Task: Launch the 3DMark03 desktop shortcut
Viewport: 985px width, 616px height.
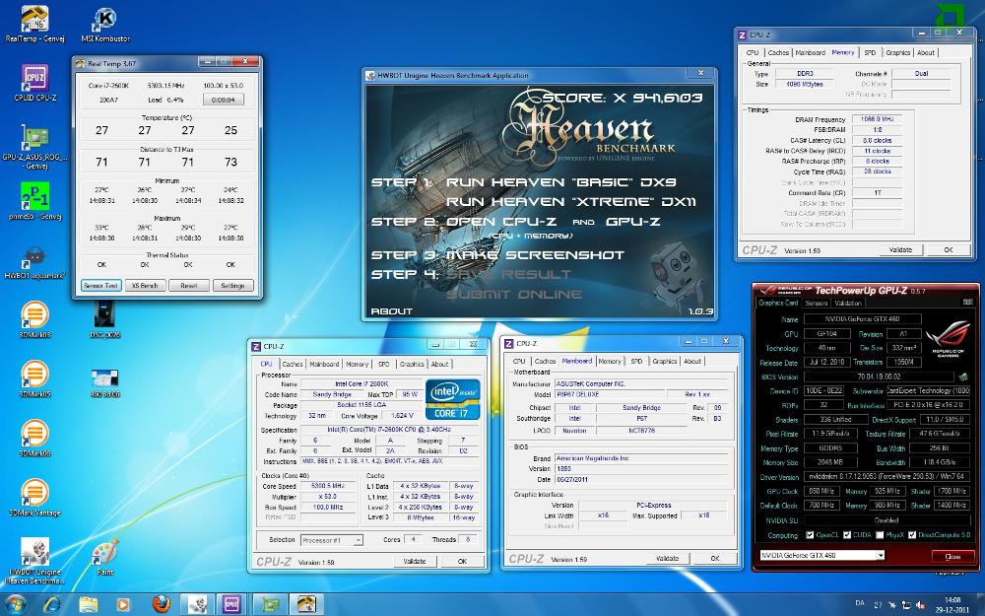Action: [x=34, y=319]
